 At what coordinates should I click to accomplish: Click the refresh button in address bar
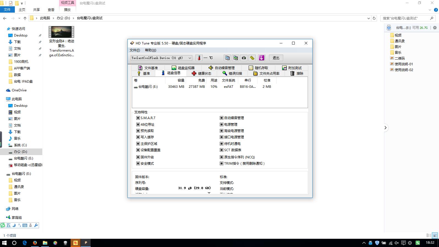click(374, 18)
